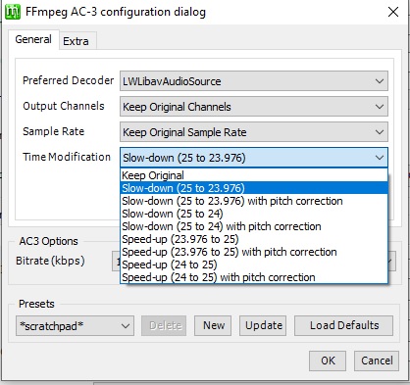Select Speed-up (23.976 to 25) with pitch correction

coord(254,252)
